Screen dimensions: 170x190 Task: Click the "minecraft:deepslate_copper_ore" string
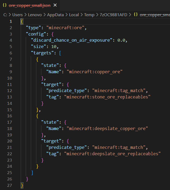(107, 128)
